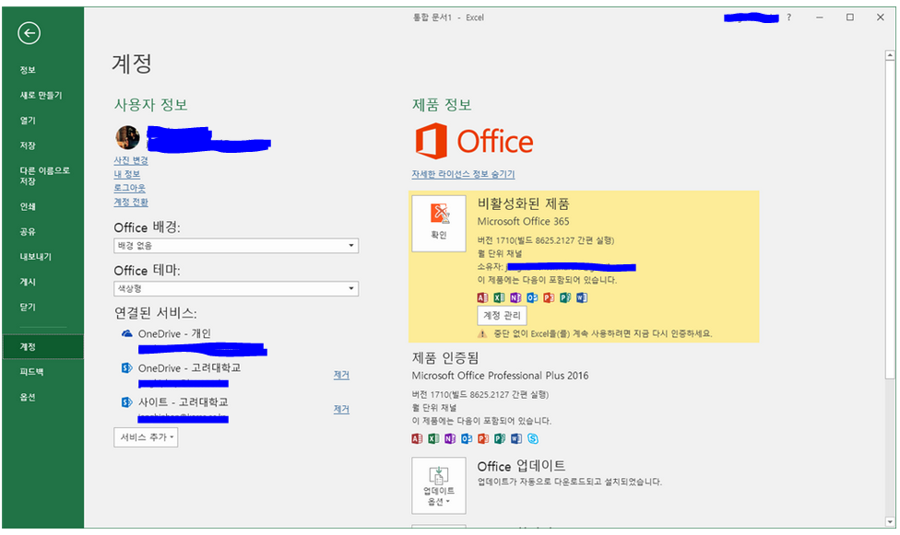
Task: Click Word icon under Professional Plus 2016
Action: (516, 438)
